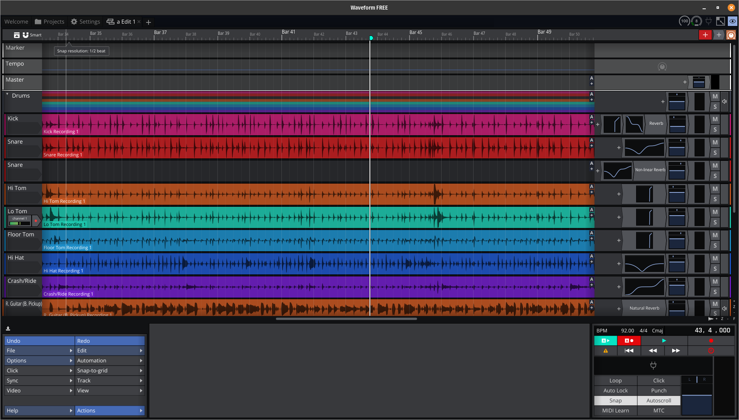Expand the Help menu

click(x=39, y=410)
